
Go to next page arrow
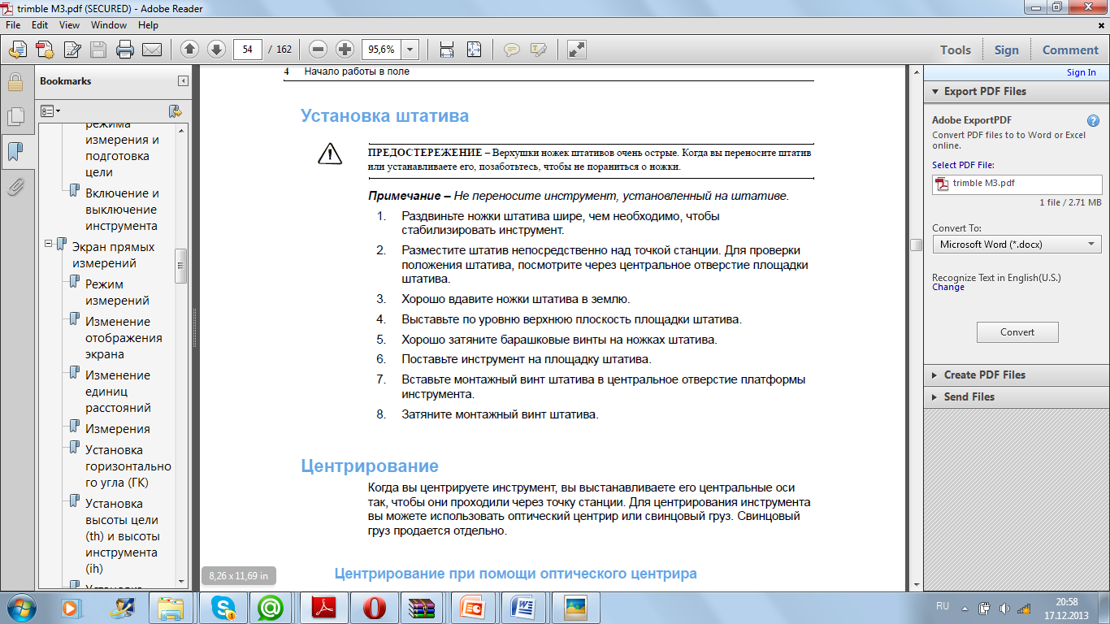216,50
